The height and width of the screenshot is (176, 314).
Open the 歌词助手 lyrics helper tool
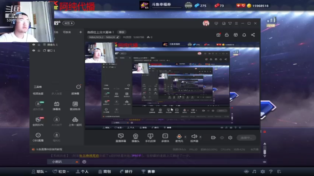pyautogui.click(x=75, y=106)
